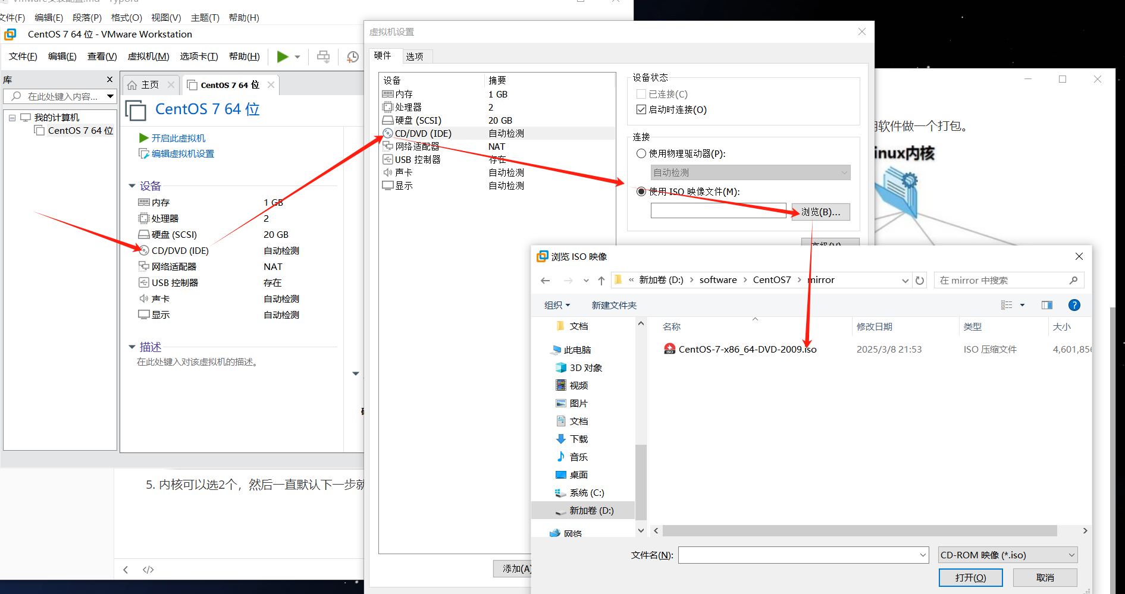Viewport: 1125px width, 594px height.
Task: Click 新建文件夹 in browse dialog
Action: pos(614,305)
